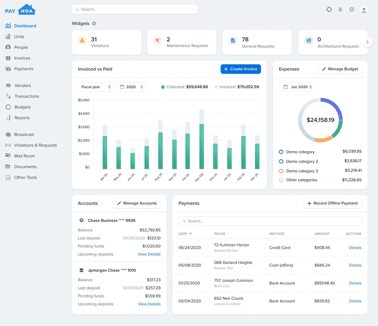The image size is (378, 326).
Task: Click the Broadcast speech bubble icon
Action: (x=8, y=134)
